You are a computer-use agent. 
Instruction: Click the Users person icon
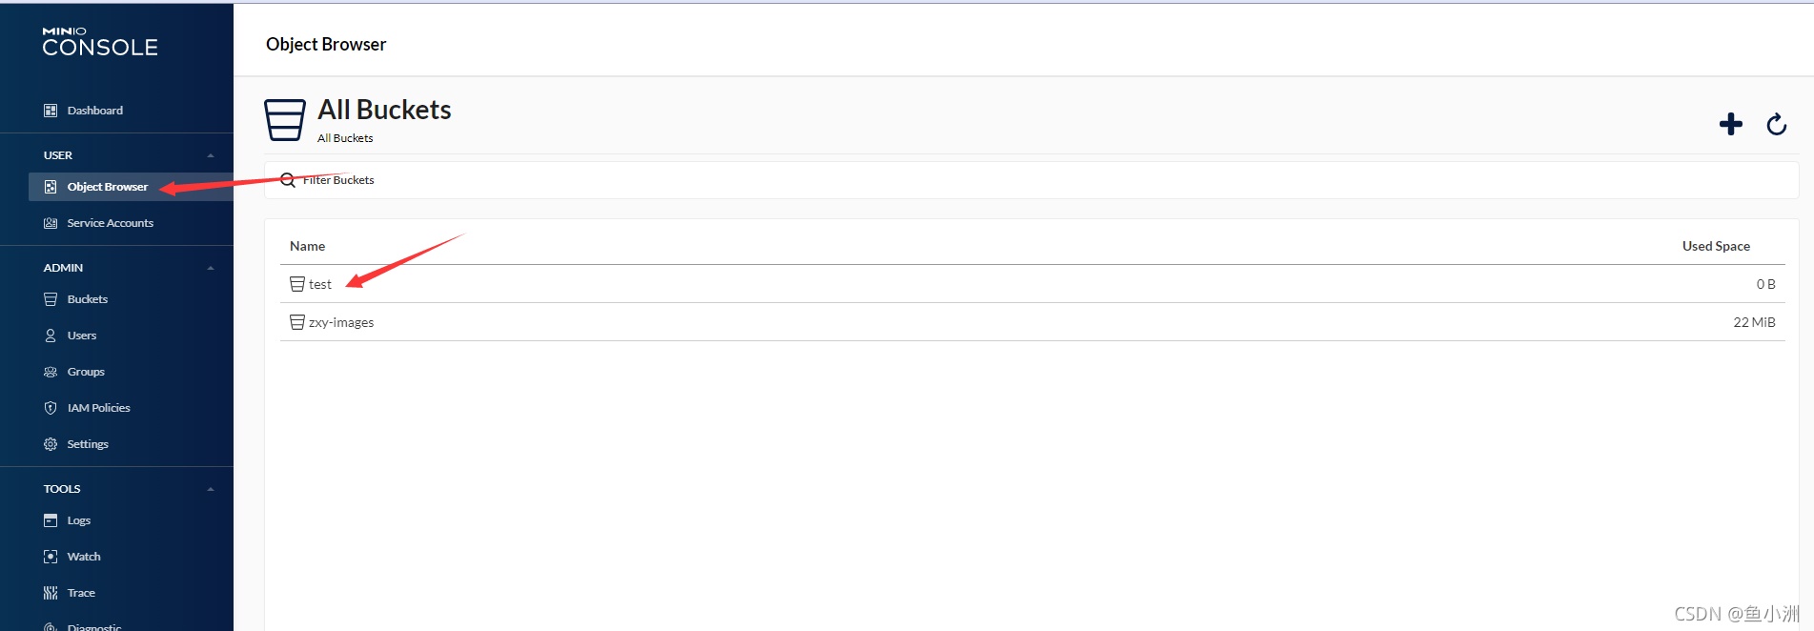(51, 336)
